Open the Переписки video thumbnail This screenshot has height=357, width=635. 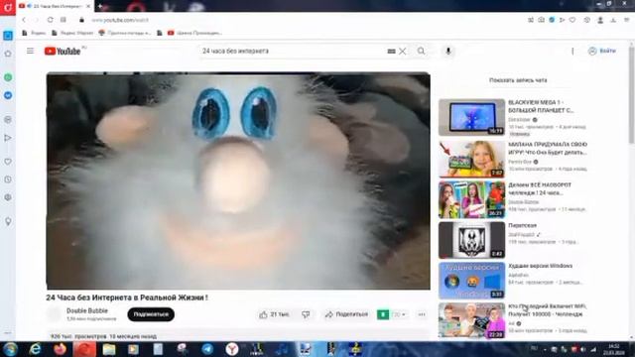coord(471,240)
